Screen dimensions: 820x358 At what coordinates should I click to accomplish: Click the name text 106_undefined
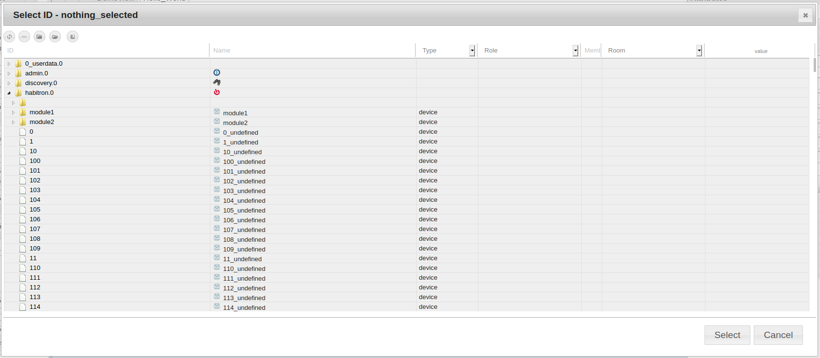pyautogui.click(x=244, y=220)
